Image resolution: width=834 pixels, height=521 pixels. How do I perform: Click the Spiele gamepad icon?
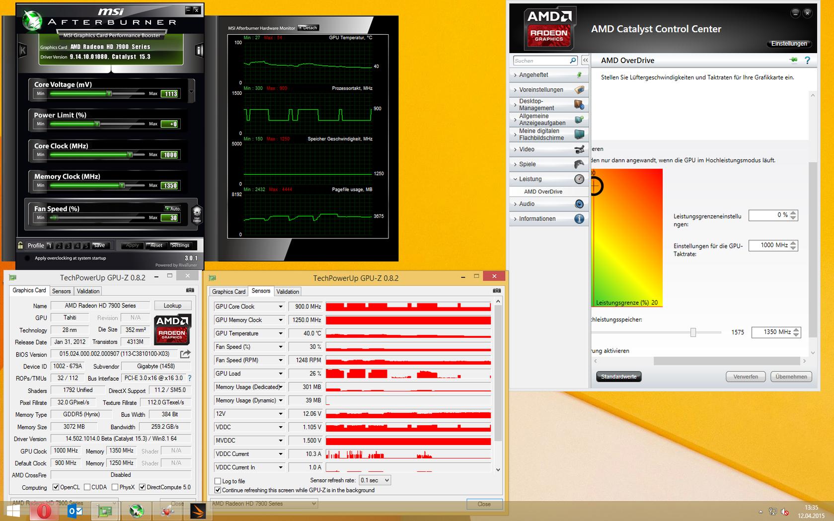pyautogui.click(x=579, y=164)
